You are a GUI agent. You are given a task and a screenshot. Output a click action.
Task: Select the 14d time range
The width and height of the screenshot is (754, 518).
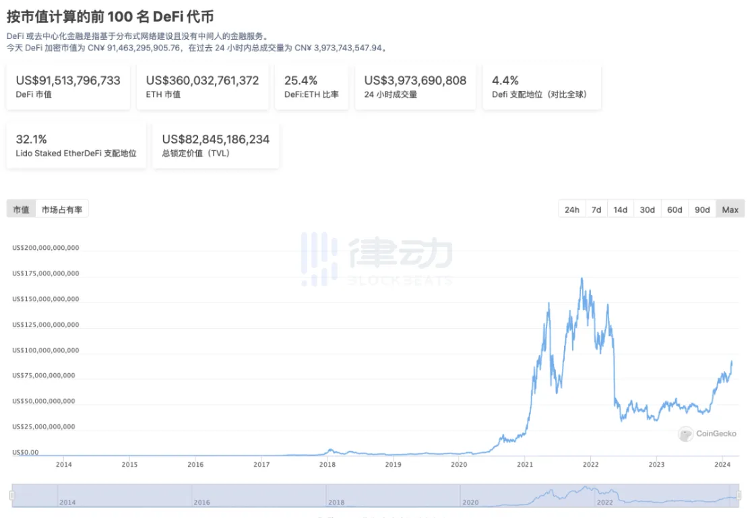pos(620,209)
